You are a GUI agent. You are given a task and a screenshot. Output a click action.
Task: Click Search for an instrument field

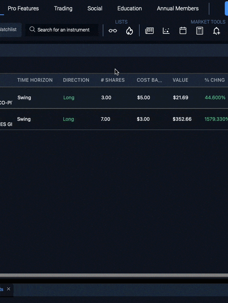(62, 30)
